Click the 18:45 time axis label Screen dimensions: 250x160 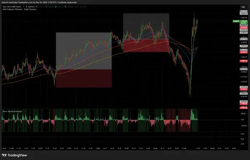point(234,148)
